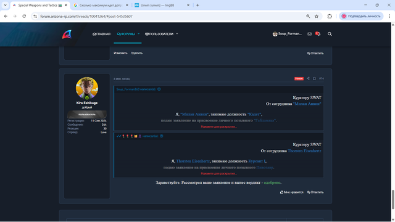Expand the Thorsten Eisenhertz quote
The height and width of the screenshot is (222, 395).
click(x=218, y=173)
